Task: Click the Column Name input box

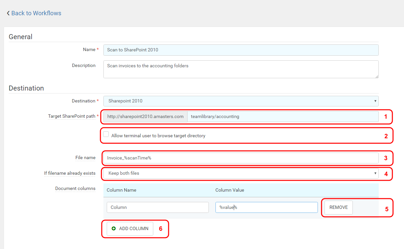Action: [x=158, y=207]
